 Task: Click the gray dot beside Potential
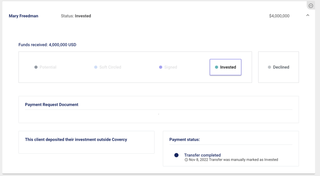coord(36,67)
